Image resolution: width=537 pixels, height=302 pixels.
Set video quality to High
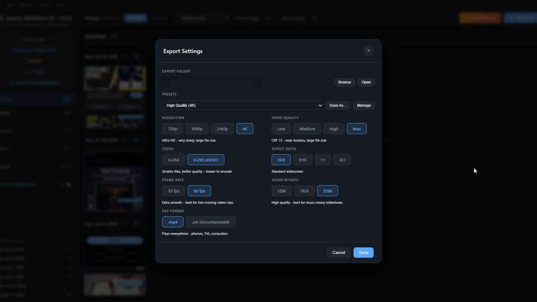[334, 129]
